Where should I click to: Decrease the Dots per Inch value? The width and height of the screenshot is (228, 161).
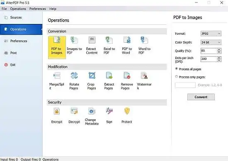(x=219, y=60)
